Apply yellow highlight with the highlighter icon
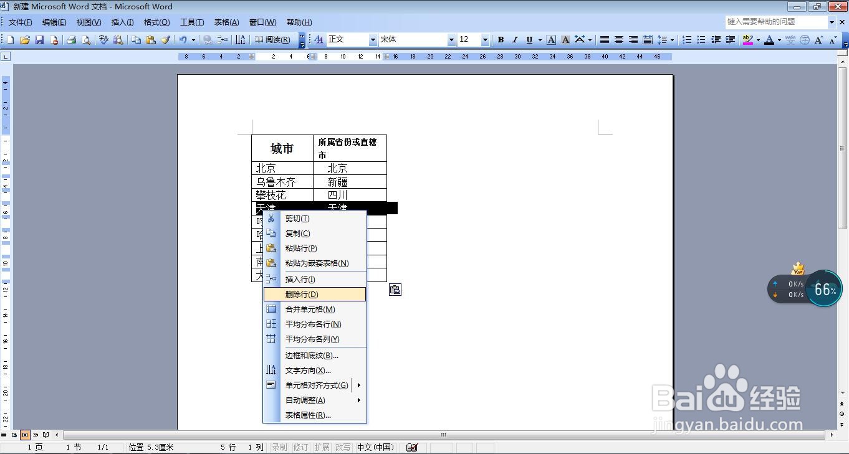The height and width of the screenshot is (454, 849). coord(748,39)
